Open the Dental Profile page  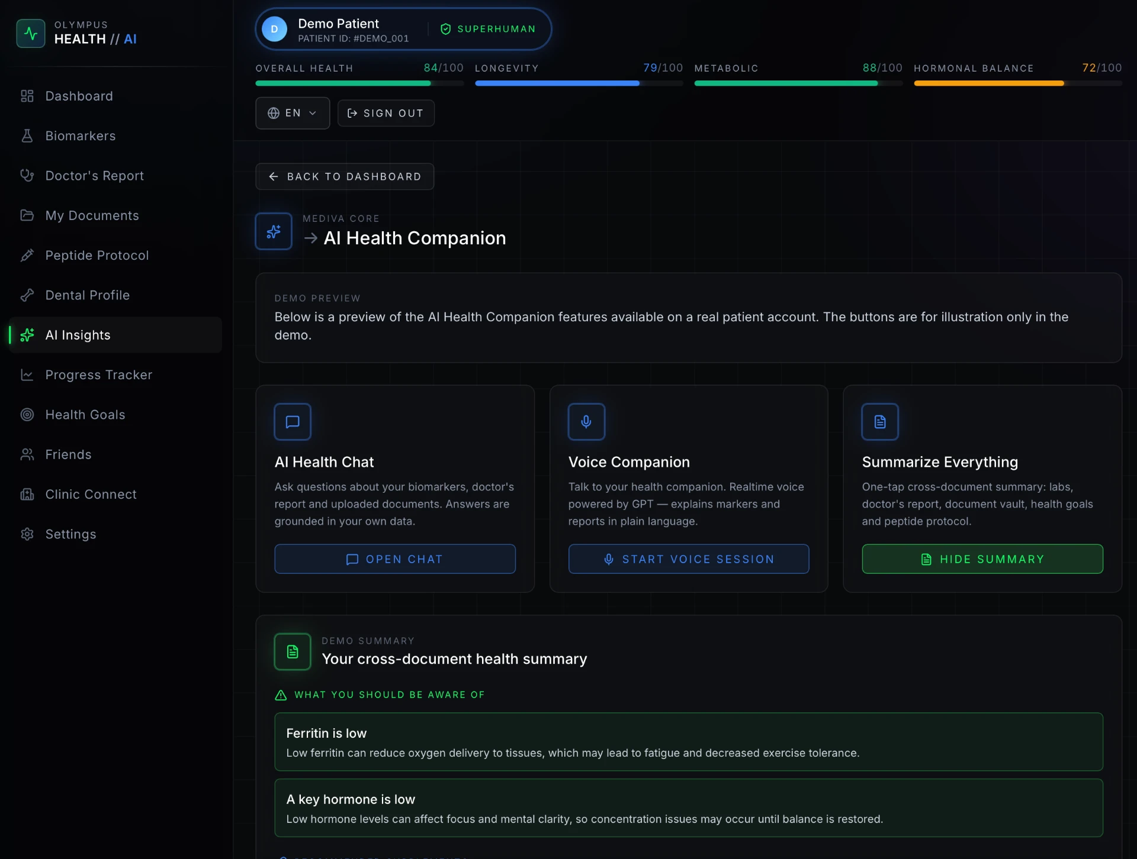tap(115, 295)
